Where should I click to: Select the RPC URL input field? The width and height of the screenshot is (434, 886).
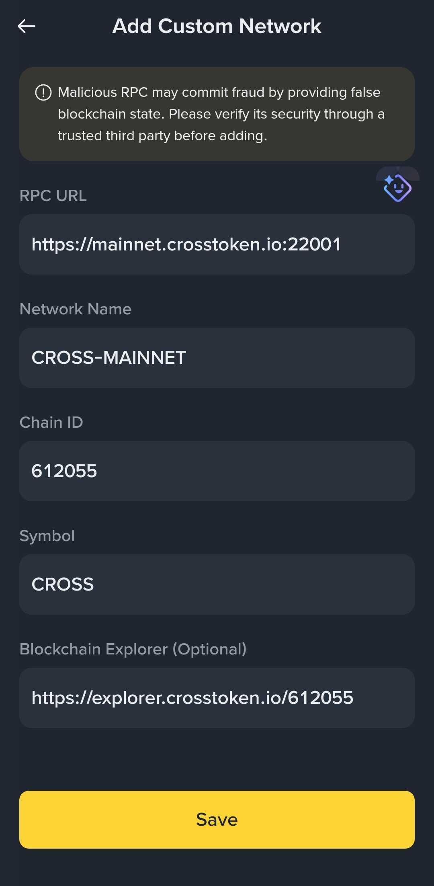(217, 244)
